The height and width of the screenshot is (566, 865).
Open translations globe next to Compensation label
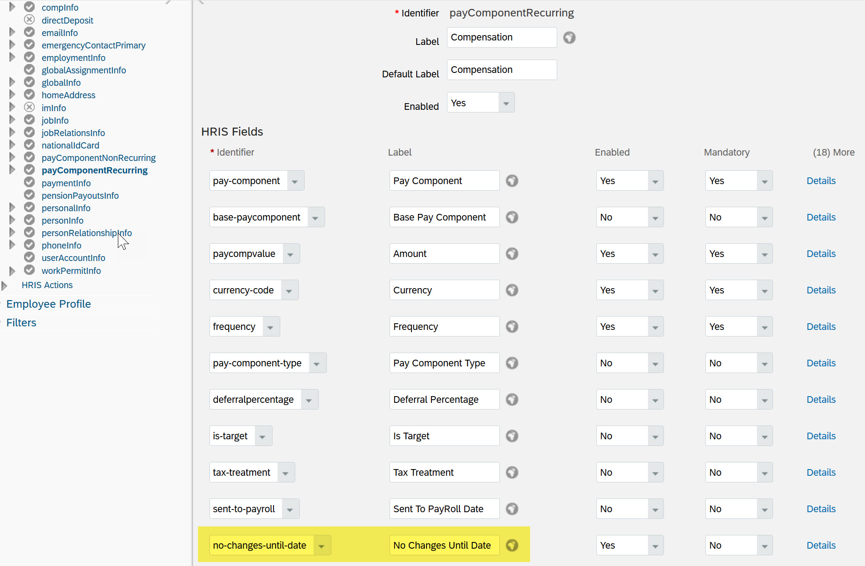click(569, 38)
